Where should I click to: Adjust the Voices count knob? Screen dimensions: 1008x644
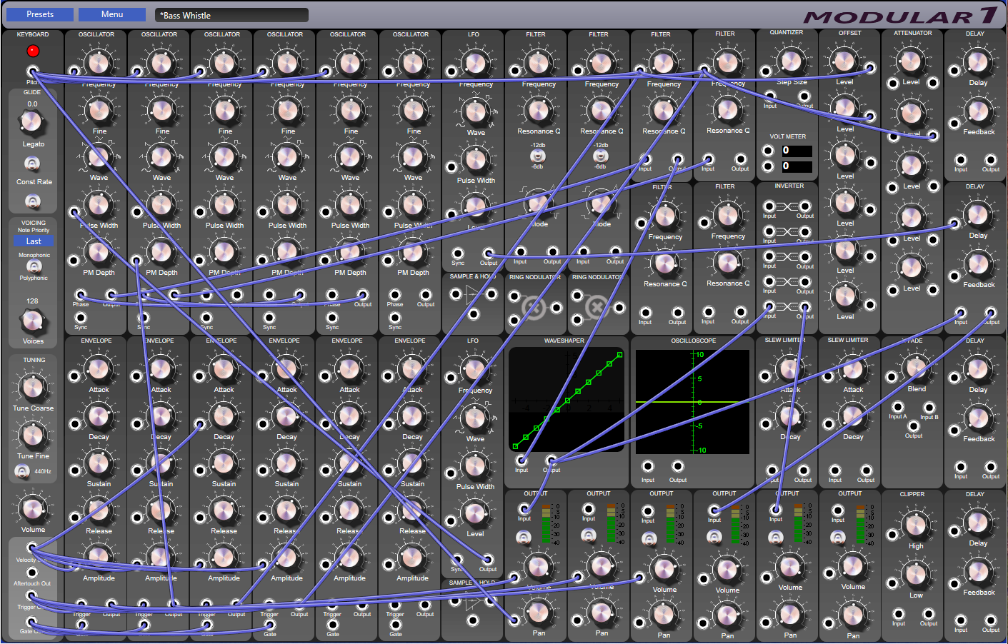pyautogui.click(x=32, y=321)
